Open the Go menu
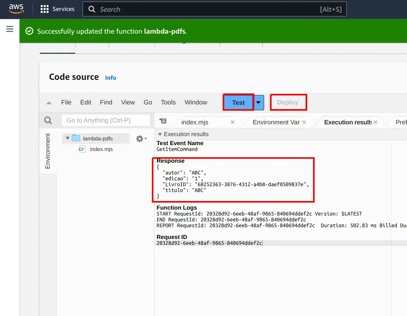Screen dimensions: 407x316 [x=148, y=102]
